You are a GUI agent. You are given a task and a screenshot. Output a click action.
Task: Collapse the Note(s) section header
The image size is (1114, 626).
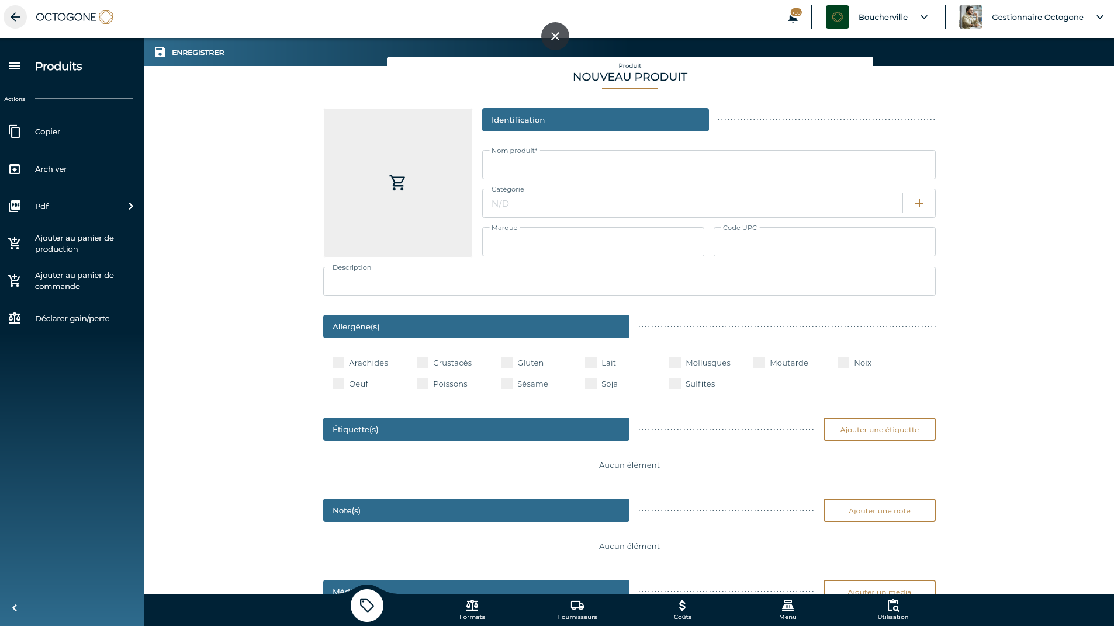(476, 510)
